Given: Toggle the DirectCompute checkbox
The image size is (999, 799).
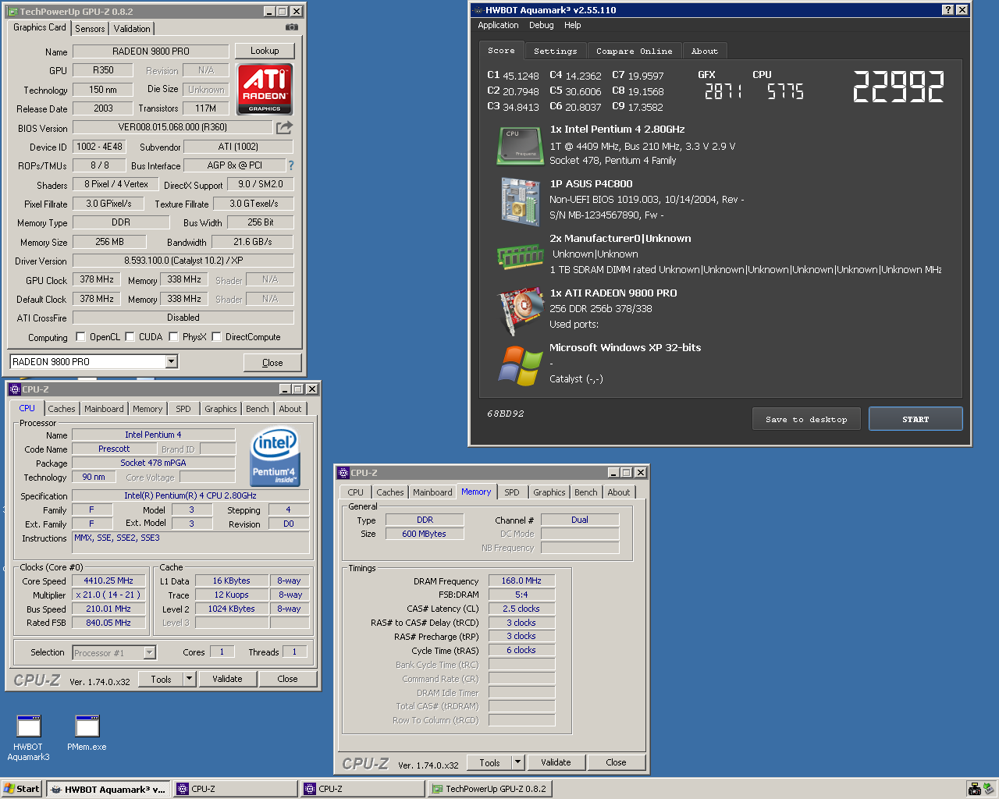Looking at the screenshot, I should [x=216, y=337].
